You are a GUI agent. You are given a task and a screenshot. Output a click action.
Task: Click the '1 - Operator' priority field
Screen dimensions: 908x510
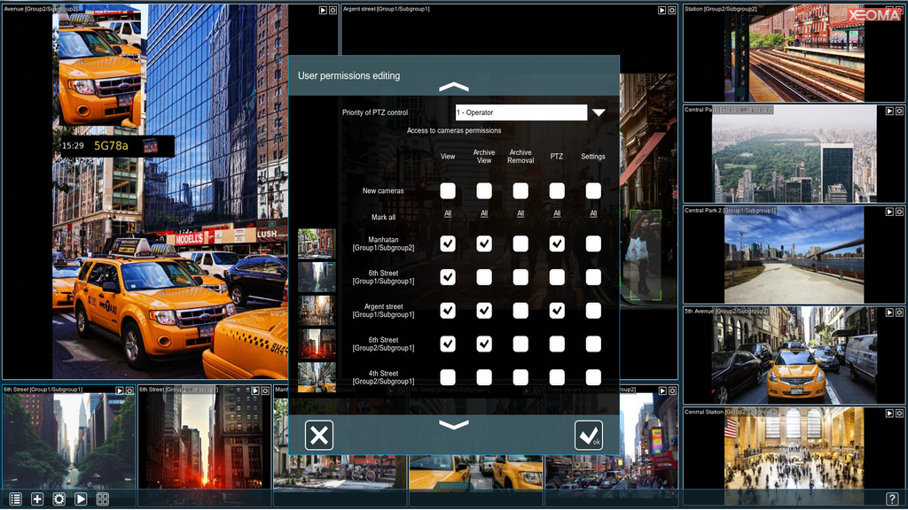(521, 112)
